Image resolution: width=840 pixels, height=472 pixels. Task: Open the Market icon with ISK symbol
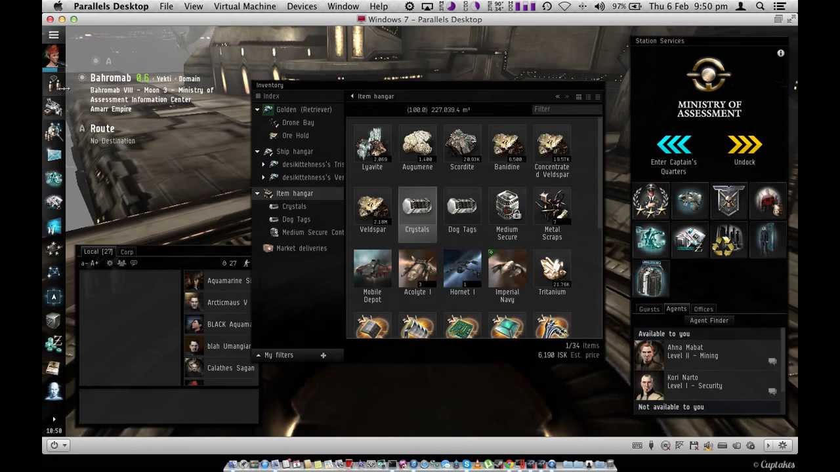click(x=54, y=344)
